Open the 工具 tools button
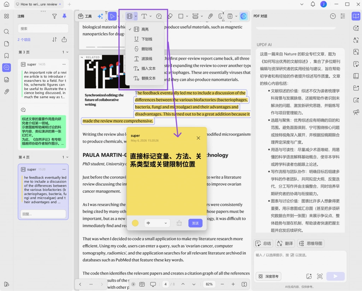 coord(85,16)
